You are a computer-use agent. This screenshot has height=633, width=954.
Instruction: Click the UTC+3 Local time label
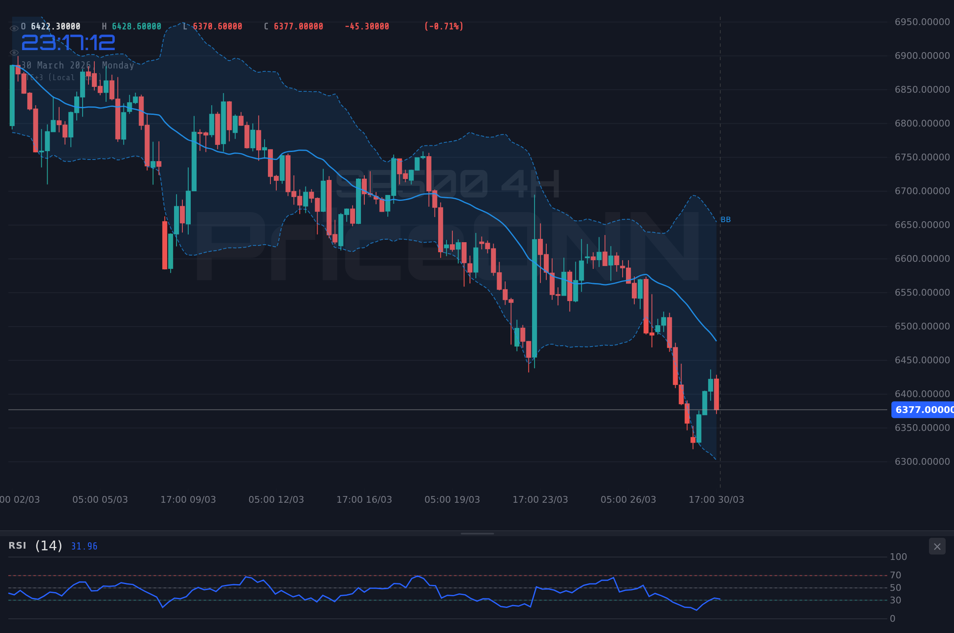point(63,77)
